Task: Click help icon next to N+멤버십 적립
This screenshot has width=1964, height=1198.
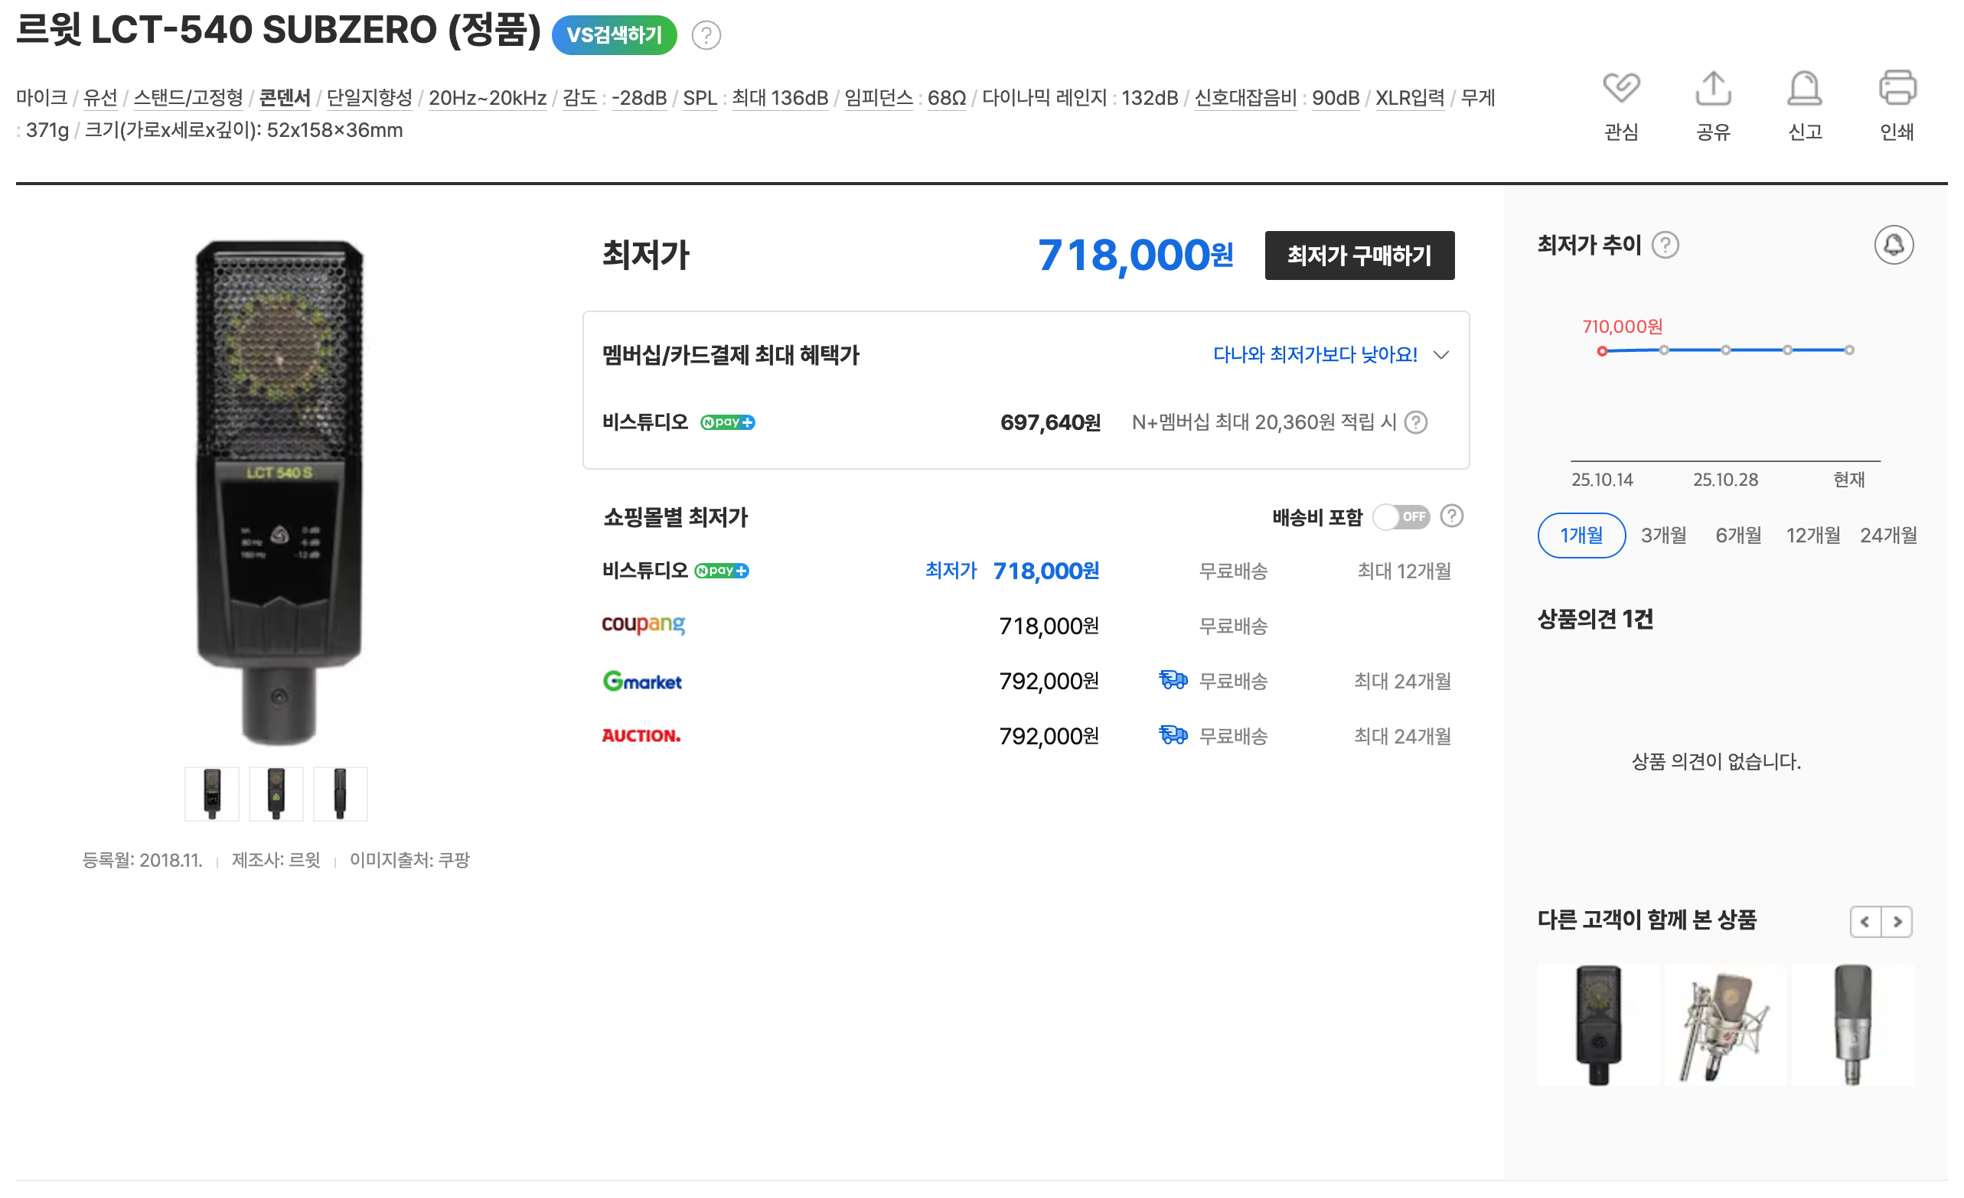Action: (x=1414, y=422)
